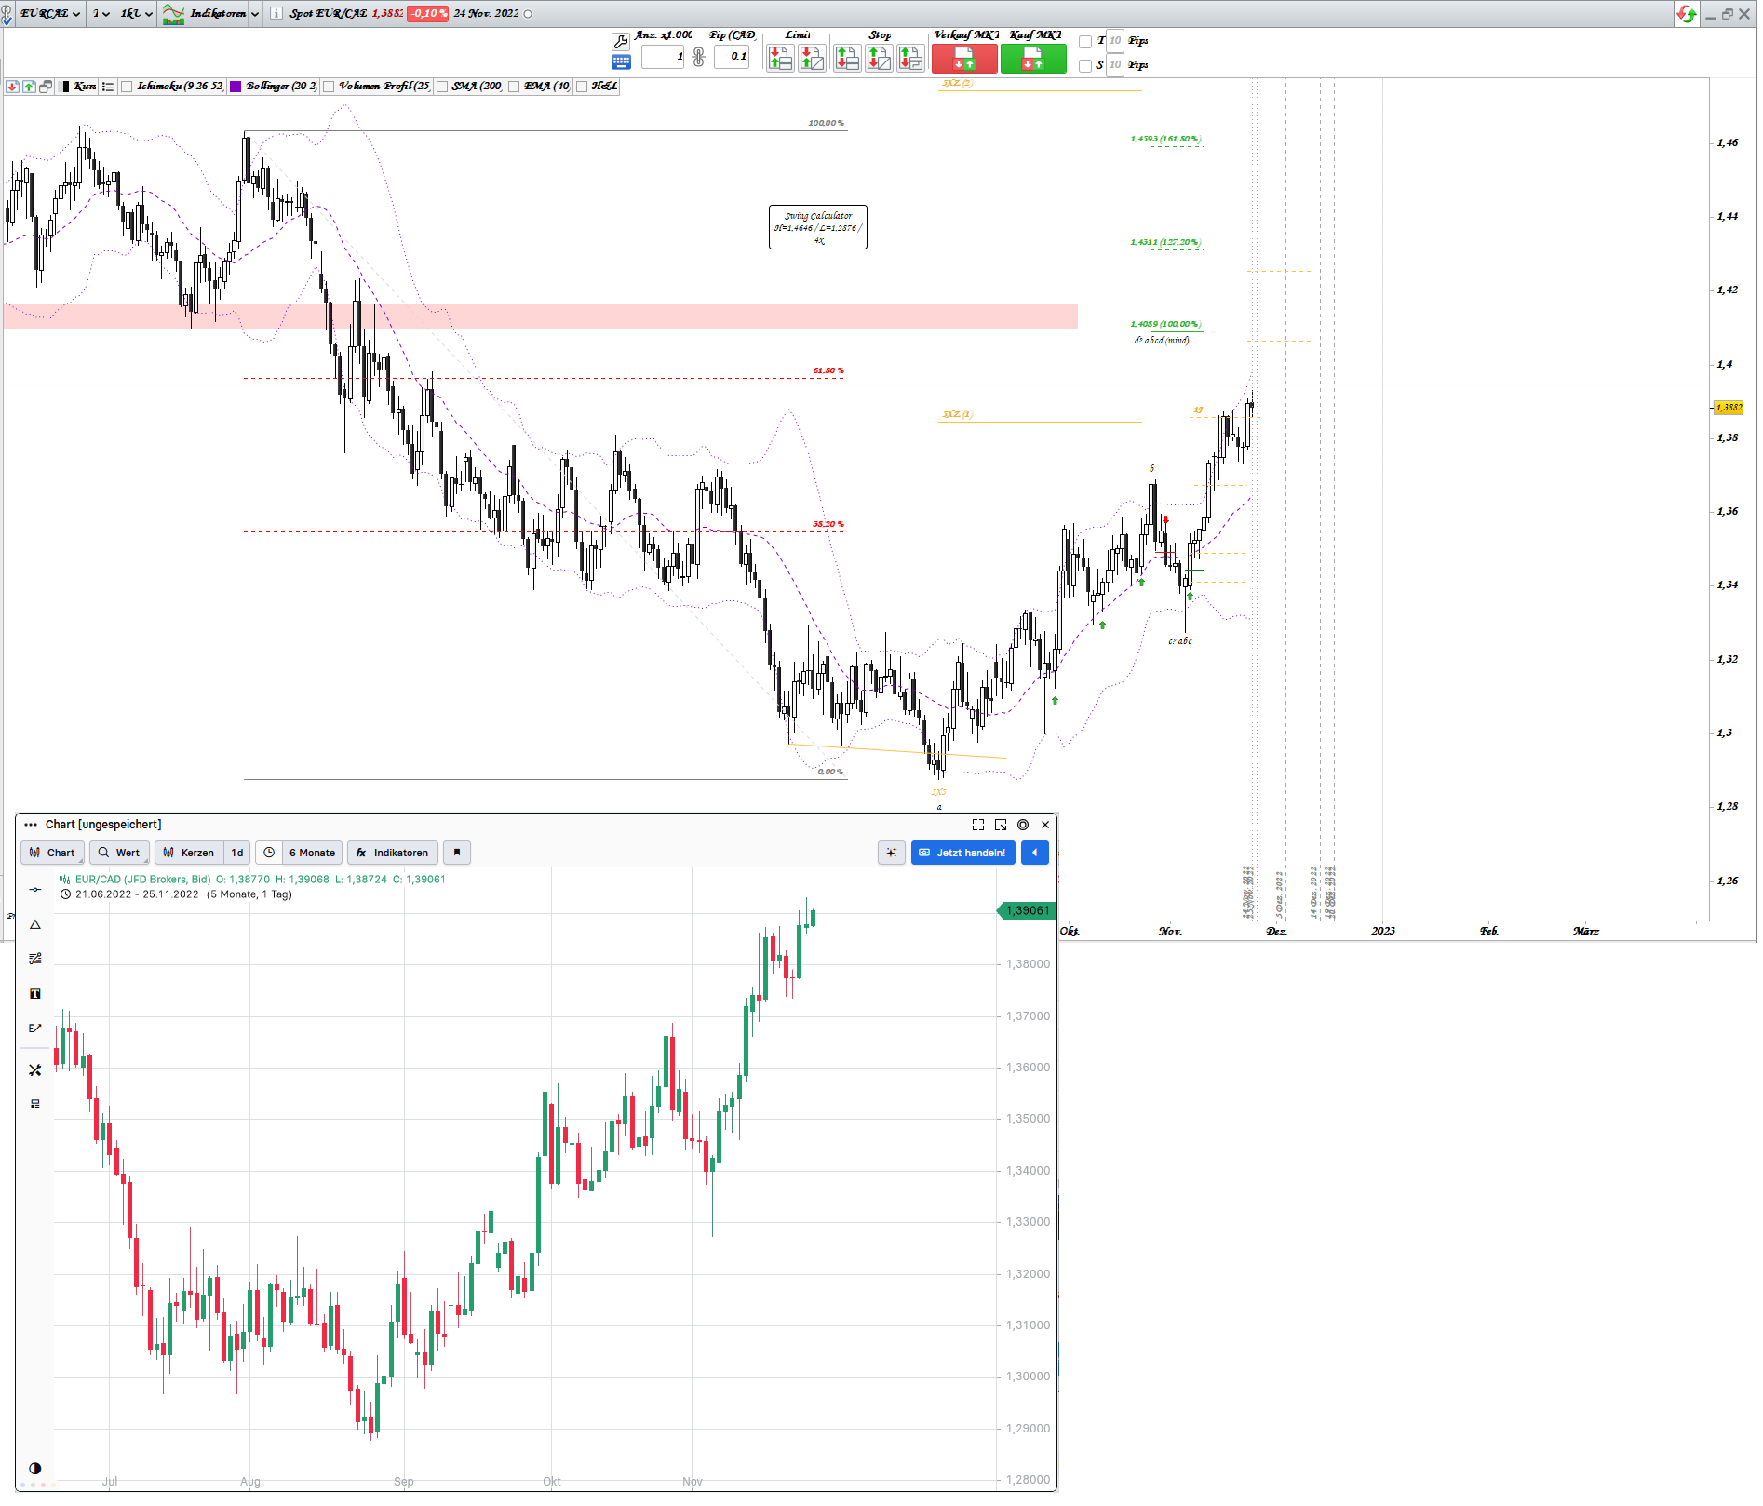Click the list icon next to Kurs
Image resolution: width=1763 pixels, height=1506 pixels.
108,87
